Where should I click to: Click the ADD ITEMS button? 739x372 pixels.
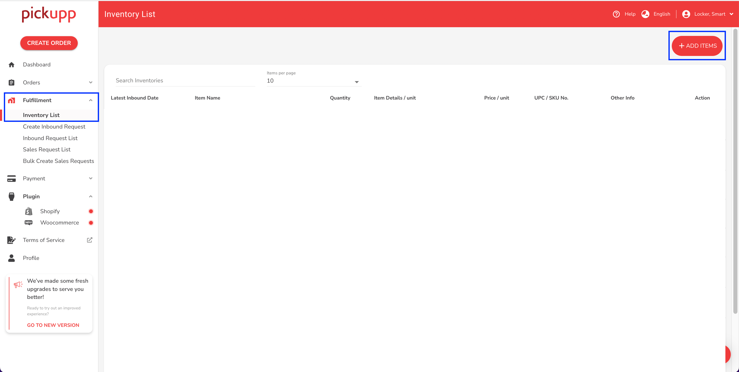[x=697, y=46]
